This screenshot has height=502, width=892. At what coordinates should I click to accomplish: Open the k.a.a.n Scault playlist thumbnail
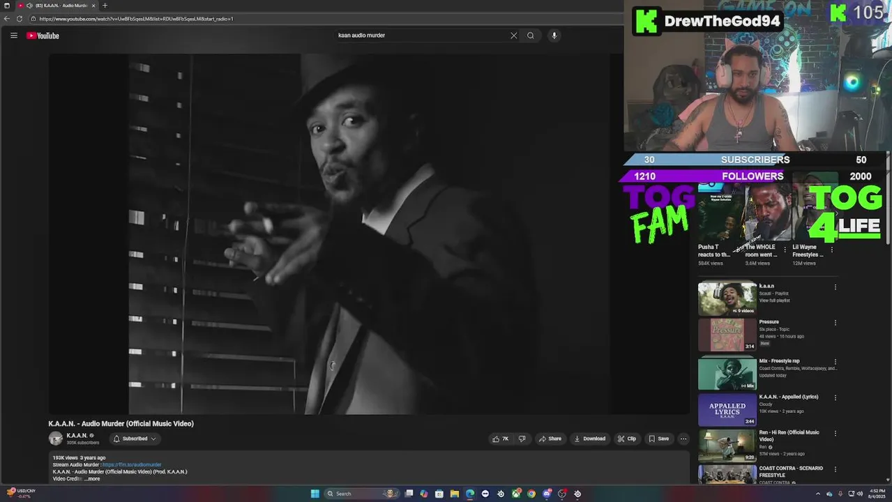(727, 298)
